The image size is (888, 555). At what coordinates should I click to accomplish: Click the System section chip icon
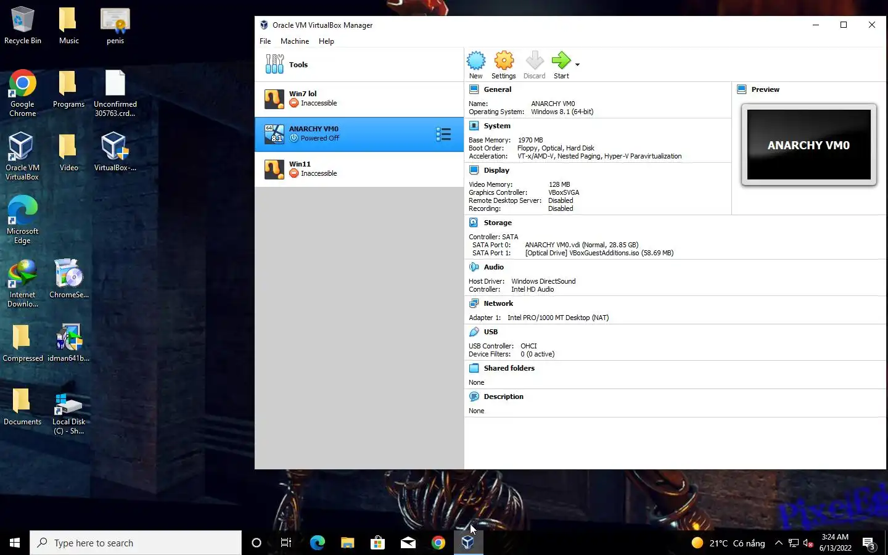click(x=474, y=126)
